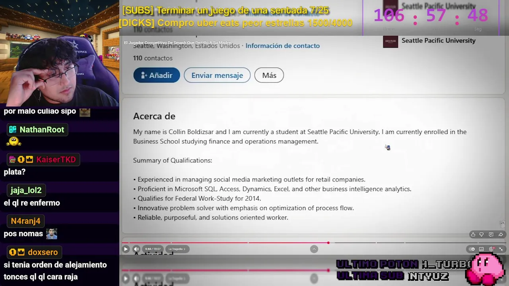Click the KaiserTKD chat username
509x286 pixels.
56,160
